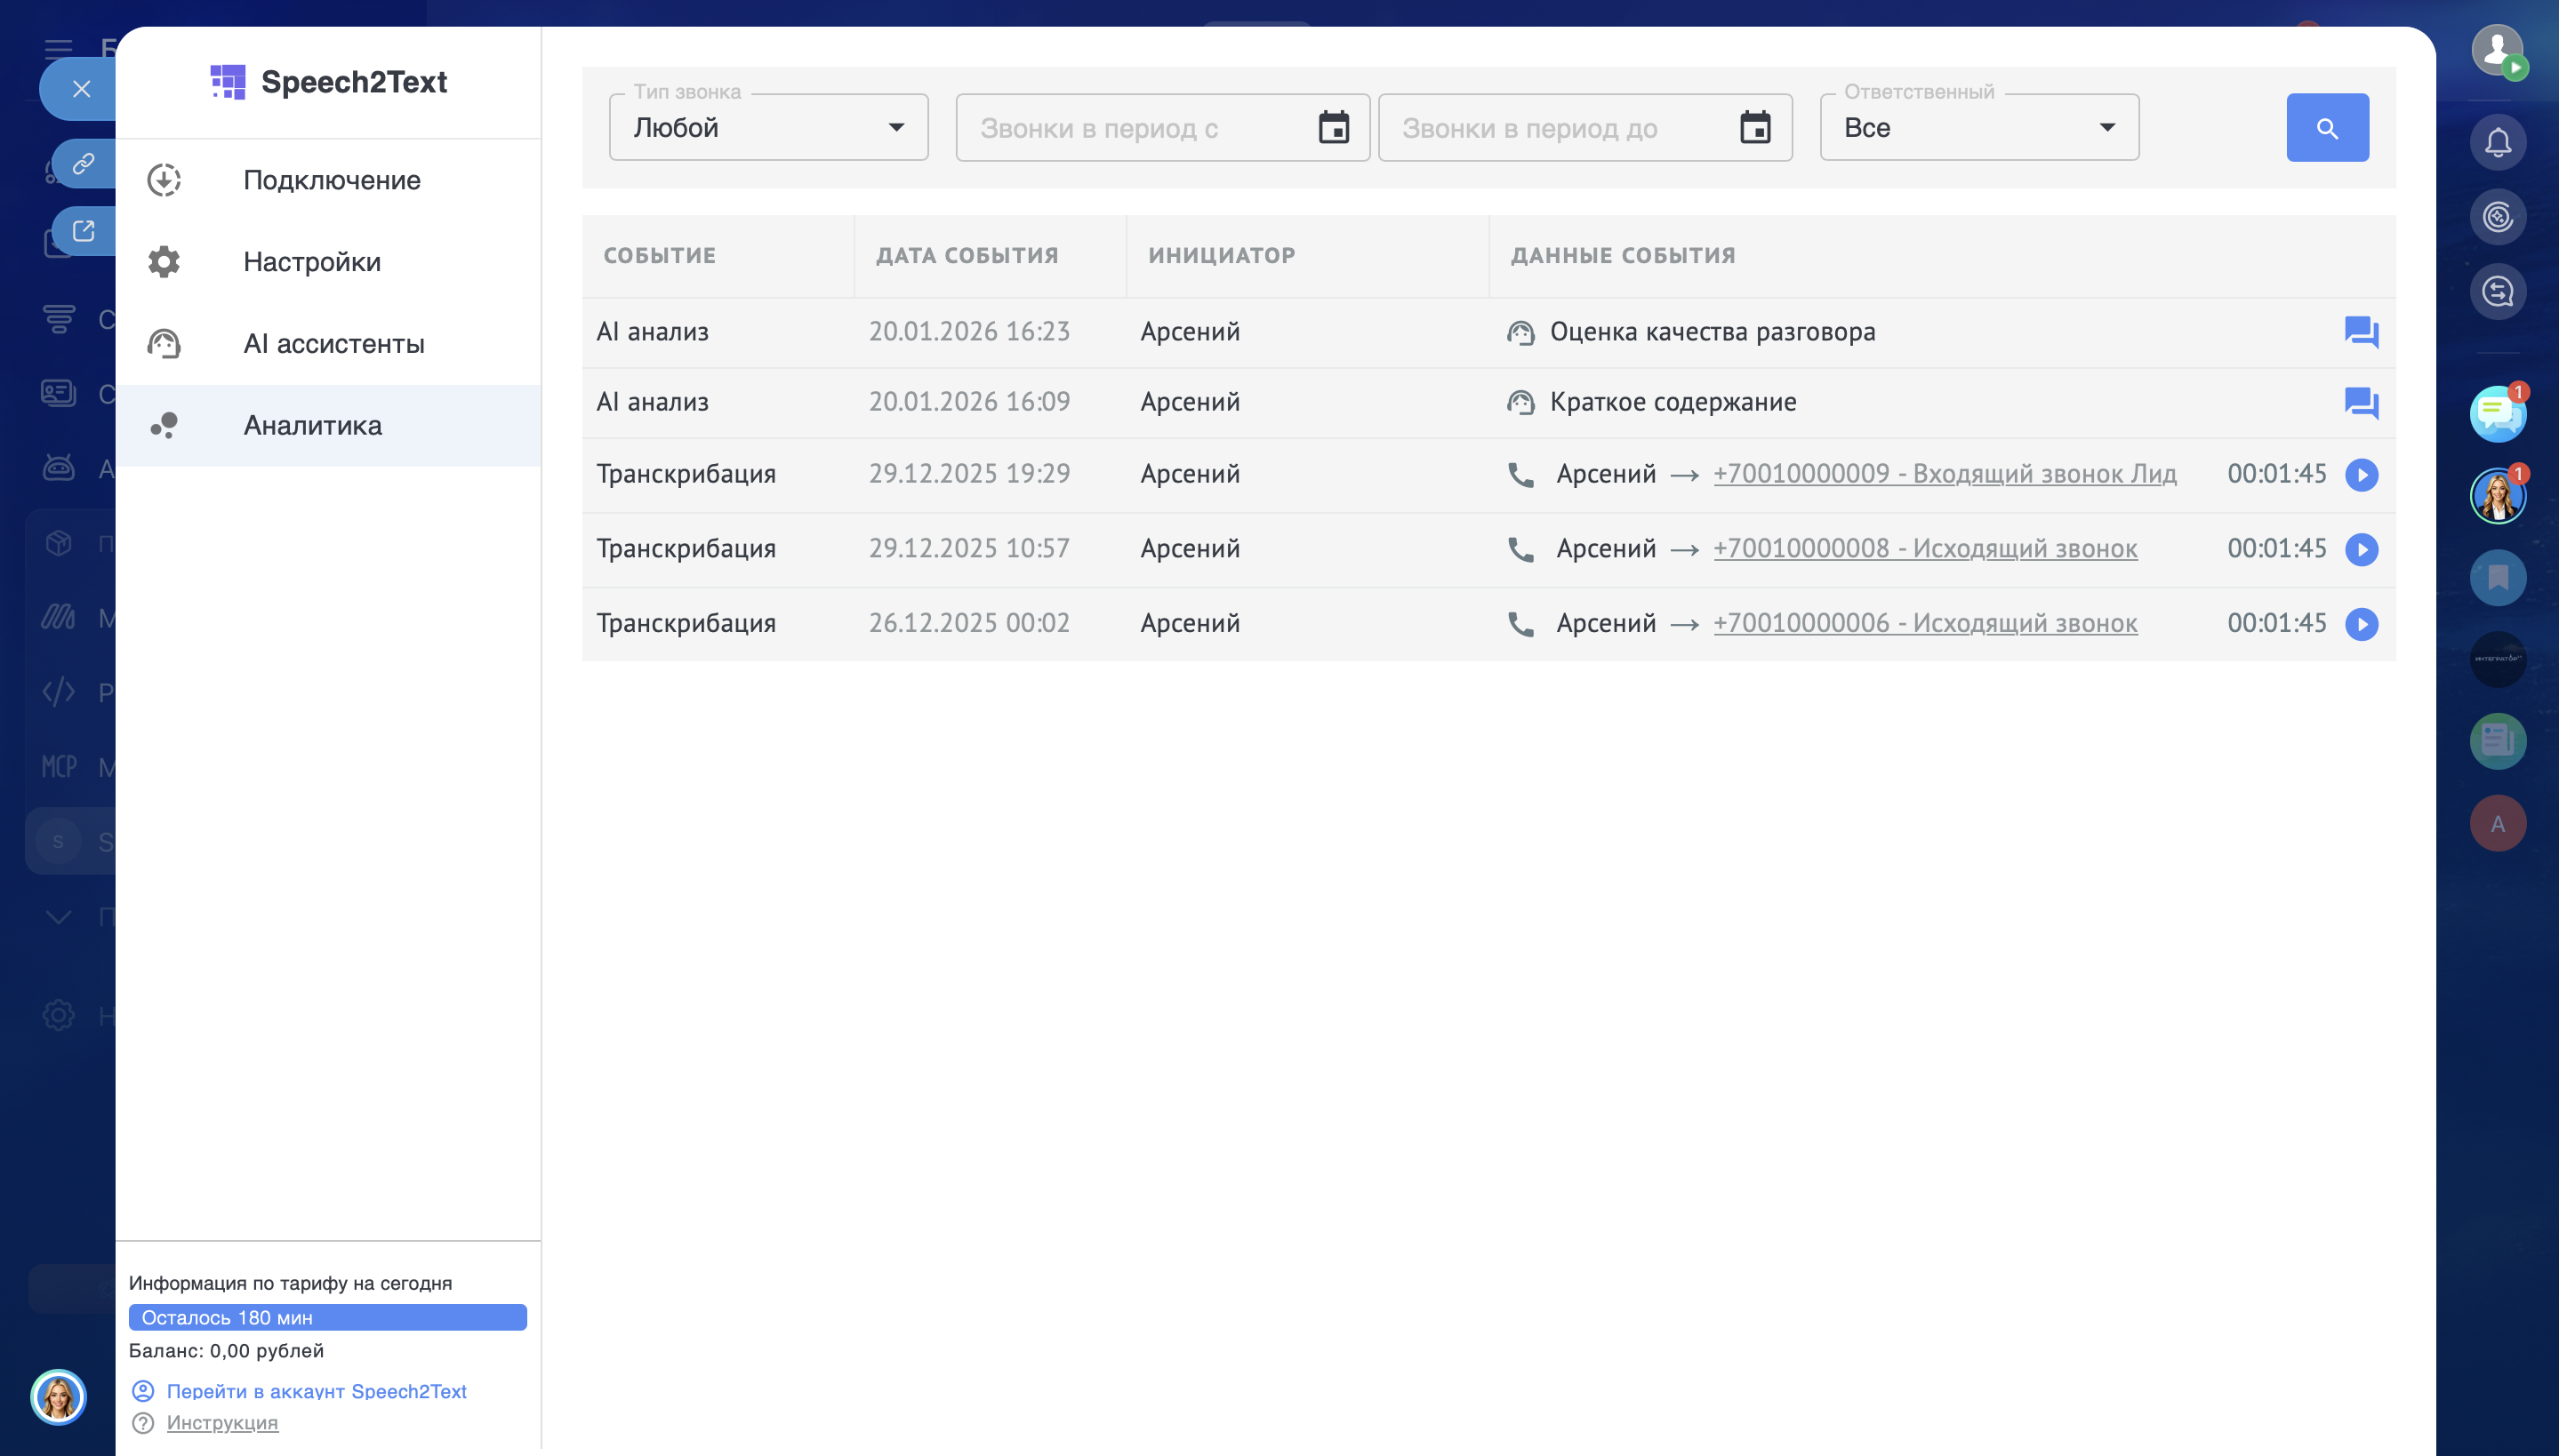Open the Подключение menu section

pos(331,180)
